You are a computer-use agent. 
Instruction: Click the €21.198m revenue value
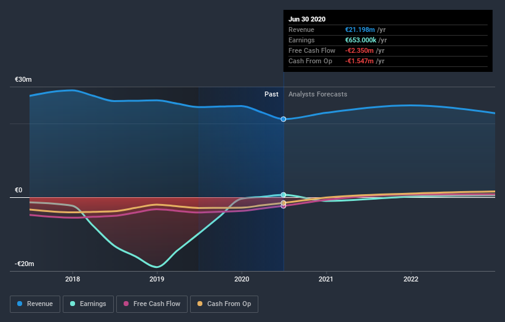(x=360, y=29)
